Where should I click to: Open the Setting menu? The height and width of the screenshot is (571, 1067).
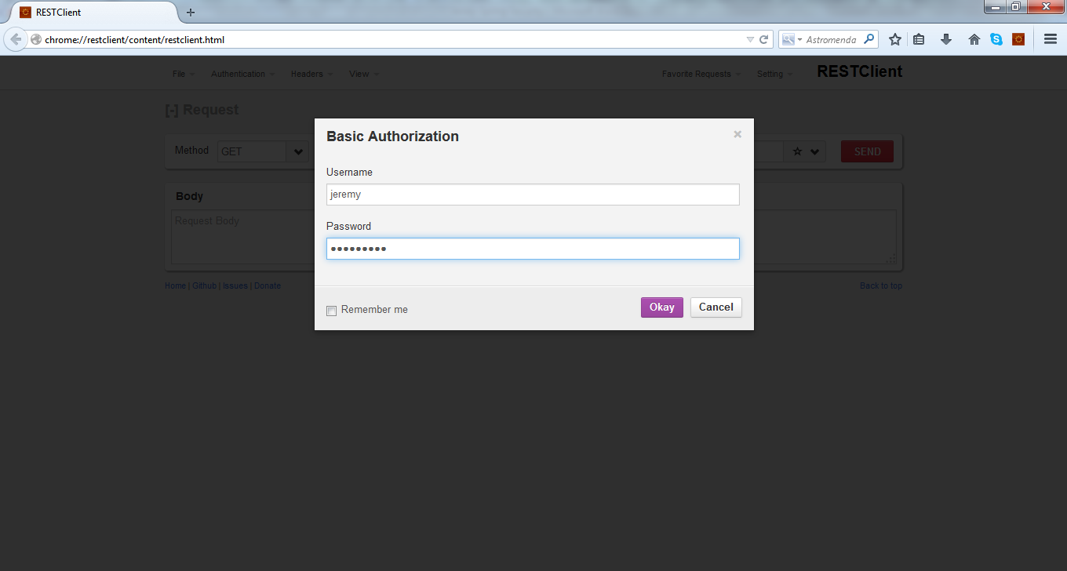pyautogui.click(x=774, y=74)
